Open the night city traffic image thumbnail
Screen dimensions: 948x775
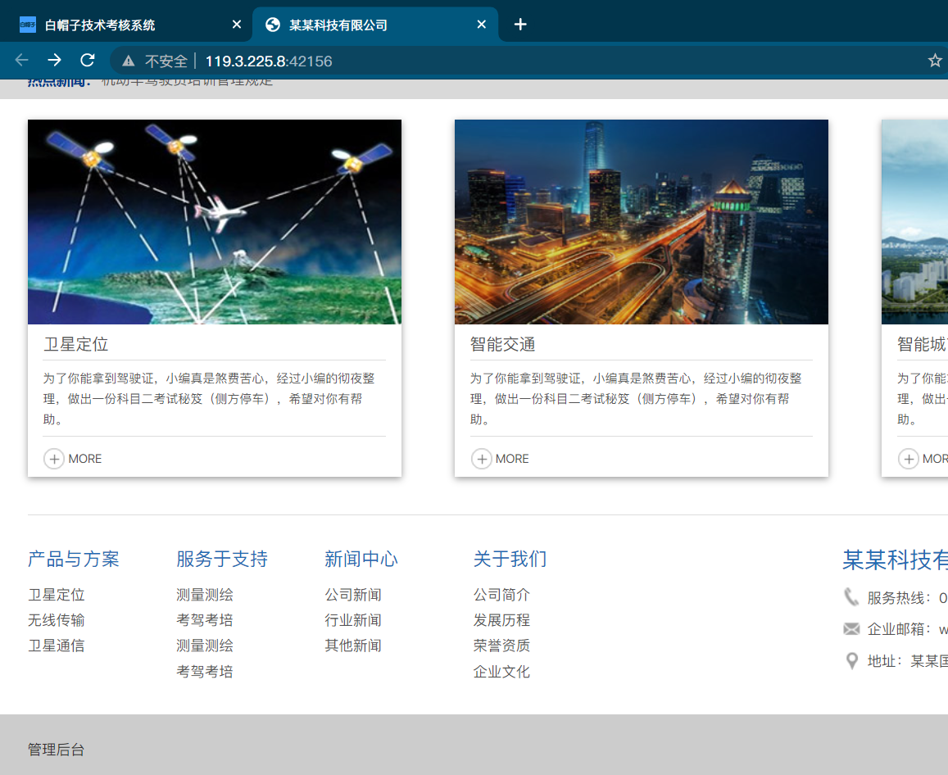[x=642, y=222]
